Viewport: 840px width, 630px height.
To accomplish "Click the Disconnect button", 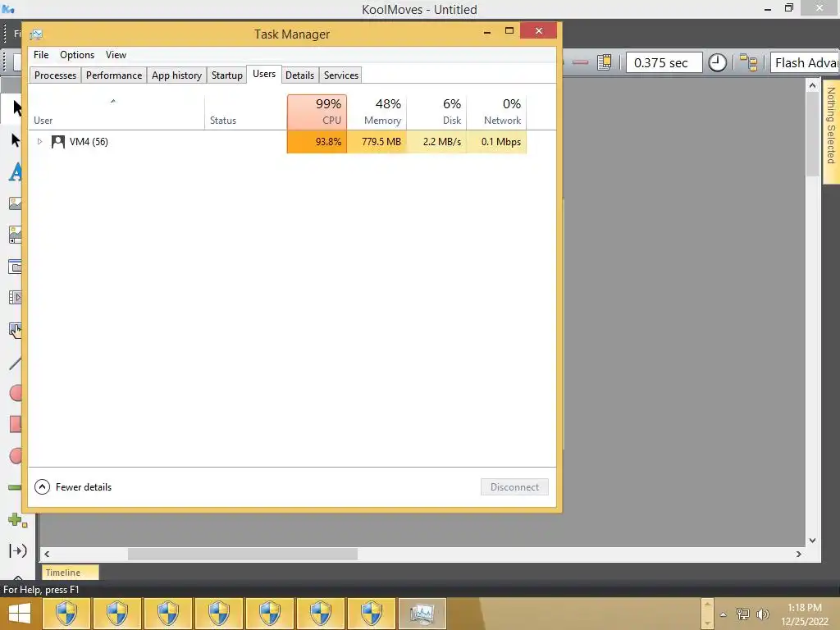I will (514, 487).
